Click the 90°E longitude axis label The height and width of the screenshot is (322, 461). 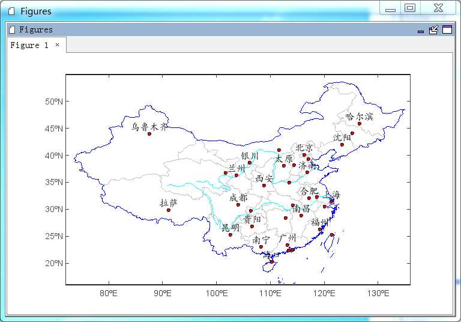coord(162,293)
